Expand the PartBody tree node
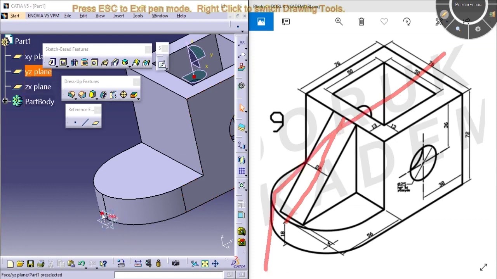497x279 pixels. coord(5,101)
